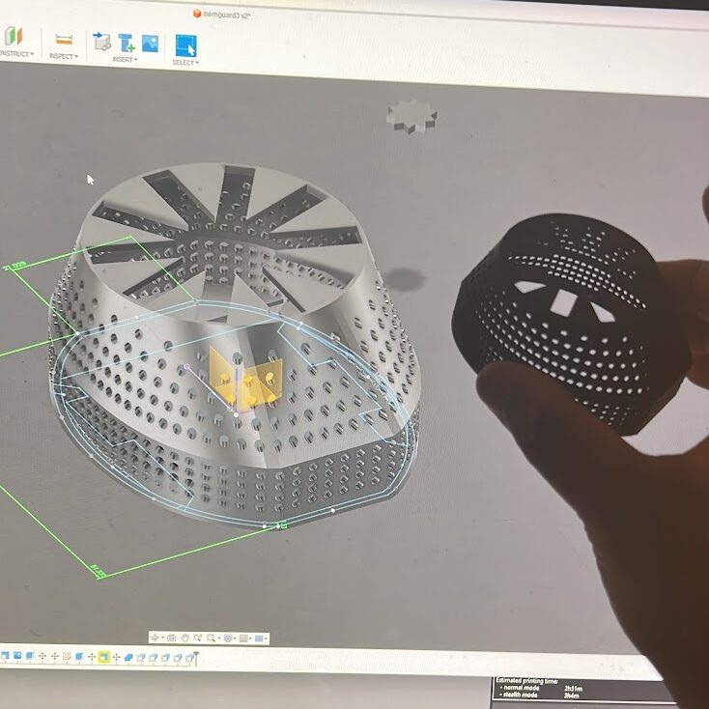Click the Zoom magnifier icon
Image resolution: width=709 pixels, height=709 pixels.
pos(199,638)
